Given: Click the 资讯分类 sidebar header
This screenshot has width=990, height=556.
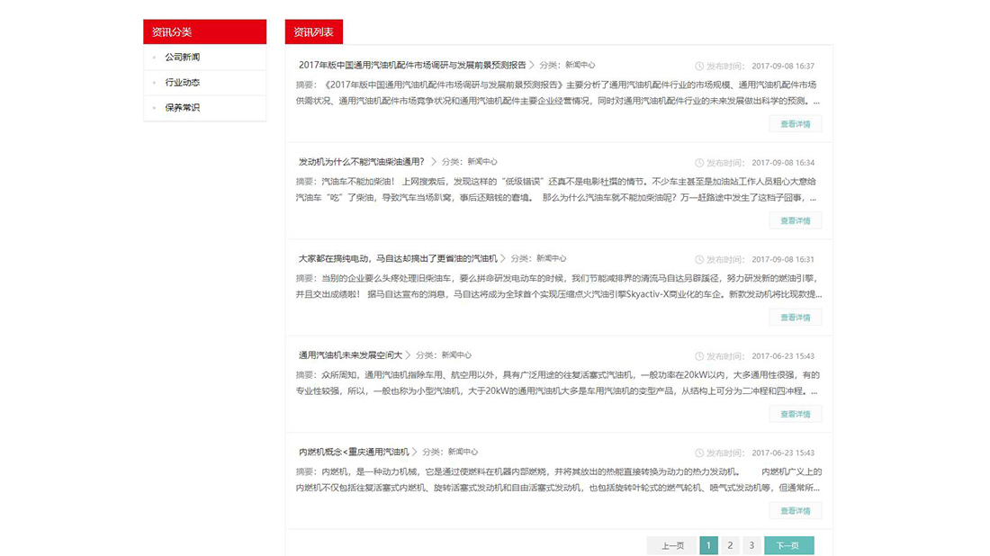Looking at the screenshot, I should pyautogui.click(x=204, y=31).
